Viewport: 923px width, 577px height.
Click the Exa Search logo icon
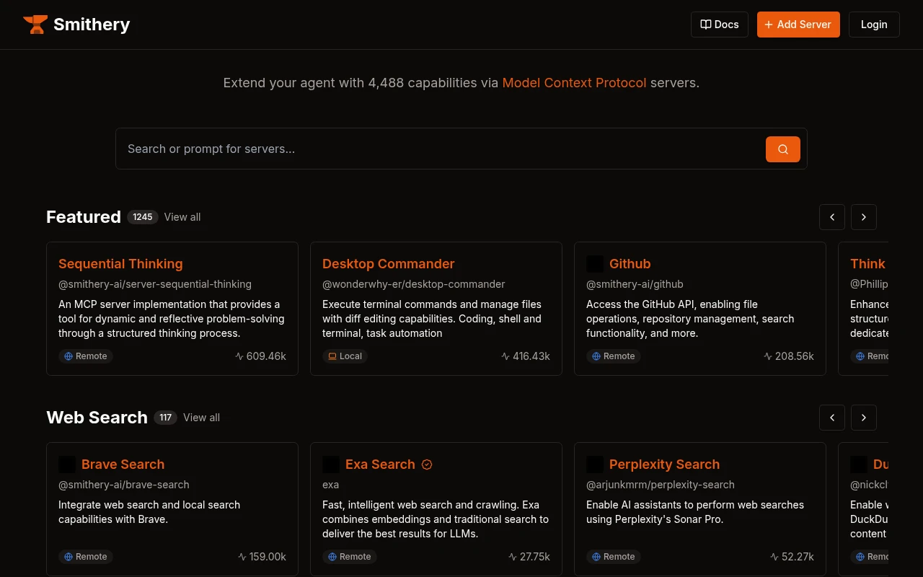(331, 464)
